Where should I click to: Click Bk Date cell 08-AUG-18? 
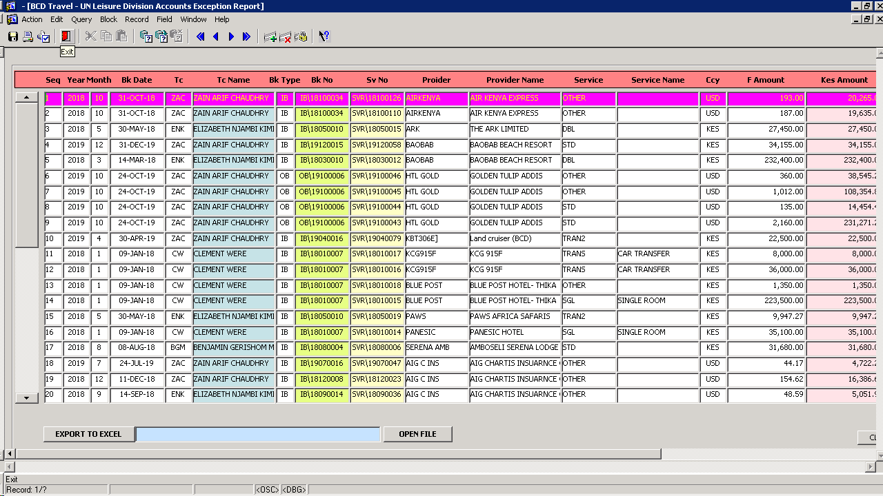[x=137, y=348]
